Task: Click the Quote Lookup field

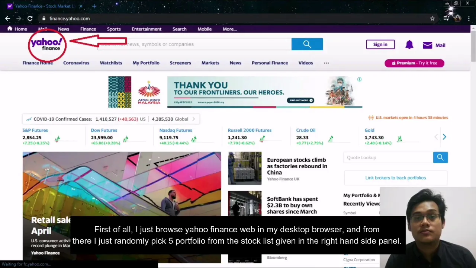Action: click(388, 157)
